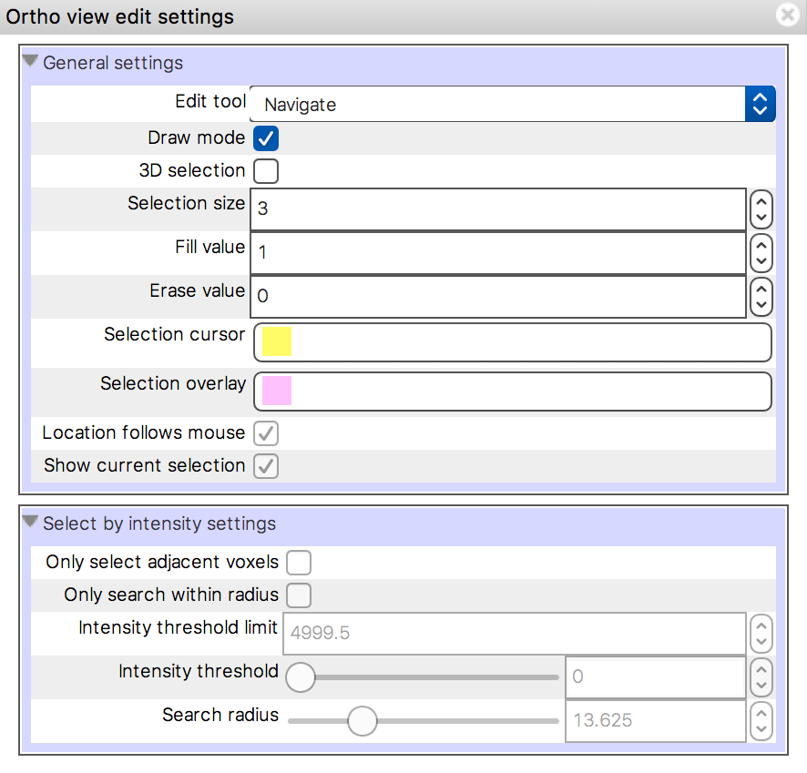Screen dimensions: 807x773
Task: Increase Selection size with the up arrow
Action: [x=761, y=202]
